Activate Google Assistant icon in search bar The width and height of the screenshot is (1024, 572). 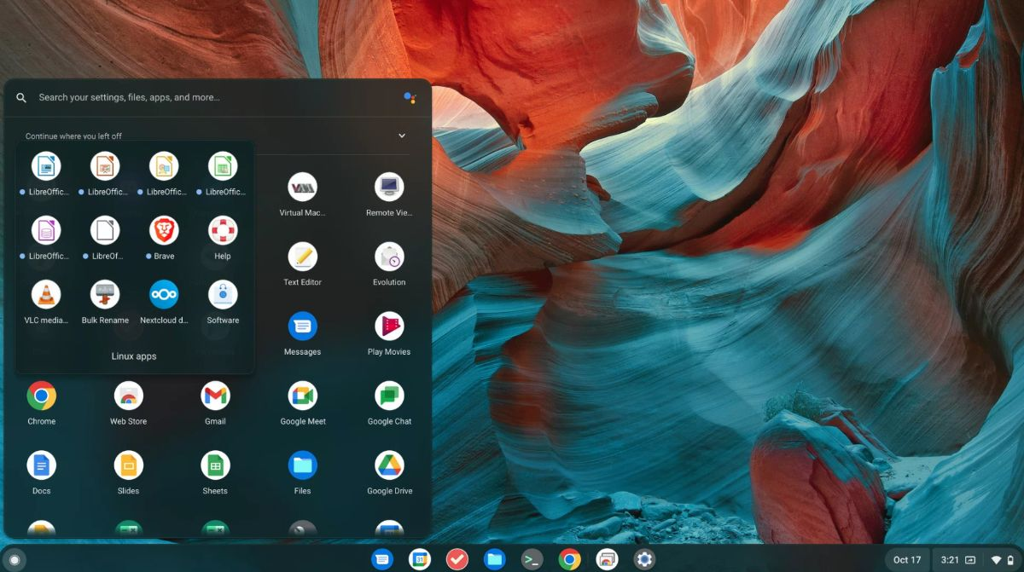click(410, 97)
